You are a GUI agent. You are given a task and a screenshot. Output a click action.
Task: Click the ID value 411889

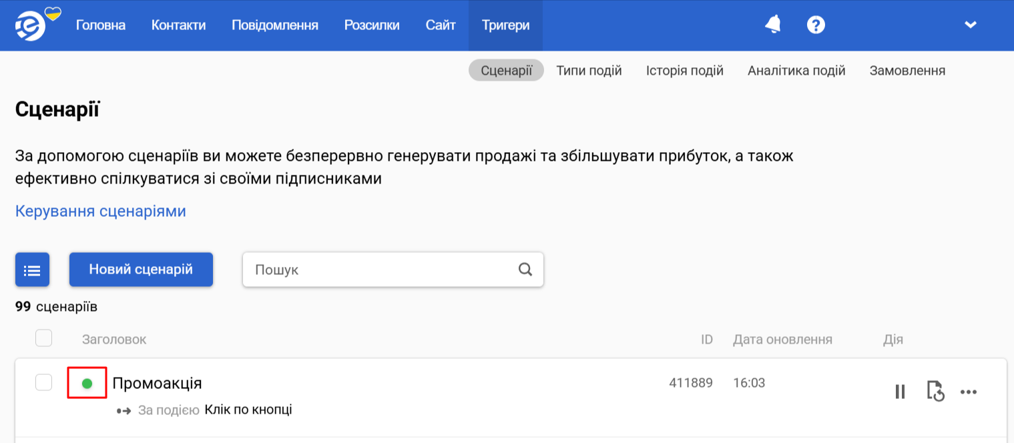click(691, 383)
